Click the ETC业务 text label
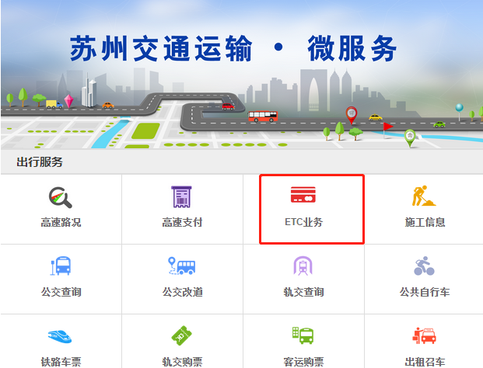 [303, 222]
